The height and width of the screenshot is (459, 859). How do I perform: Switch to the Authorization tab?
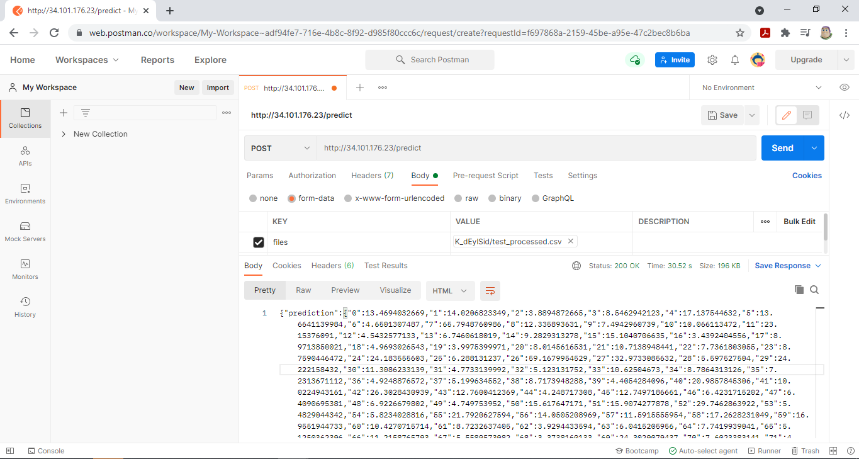point(312,176)
